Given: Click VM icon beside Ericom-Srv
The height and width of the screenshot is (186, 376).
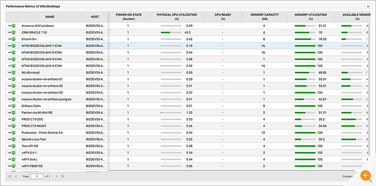Looking at the screenshot, I should coord(12,39).
